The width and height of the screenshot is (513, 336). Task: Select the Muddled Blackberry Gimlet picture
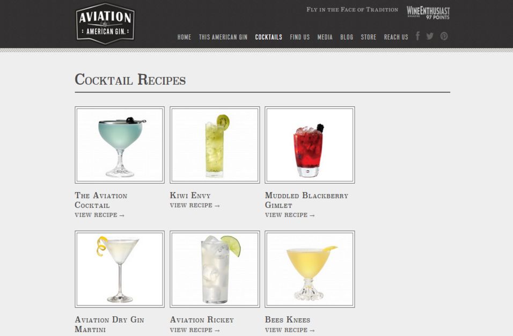coord(310,145)
